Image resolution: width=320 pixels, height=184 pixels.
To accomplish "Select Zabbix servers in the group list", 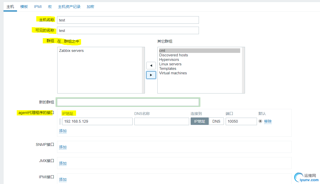I will point(72,51).
